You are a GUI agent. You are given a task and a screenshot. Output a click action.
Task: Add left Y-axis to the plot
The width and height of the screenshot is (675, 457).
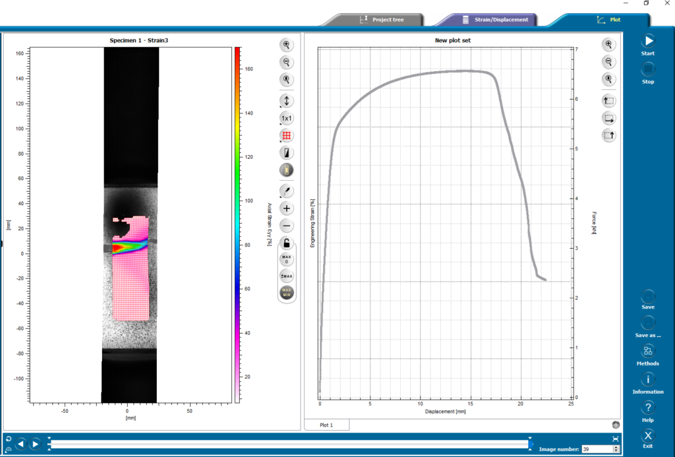coord(608,101)
